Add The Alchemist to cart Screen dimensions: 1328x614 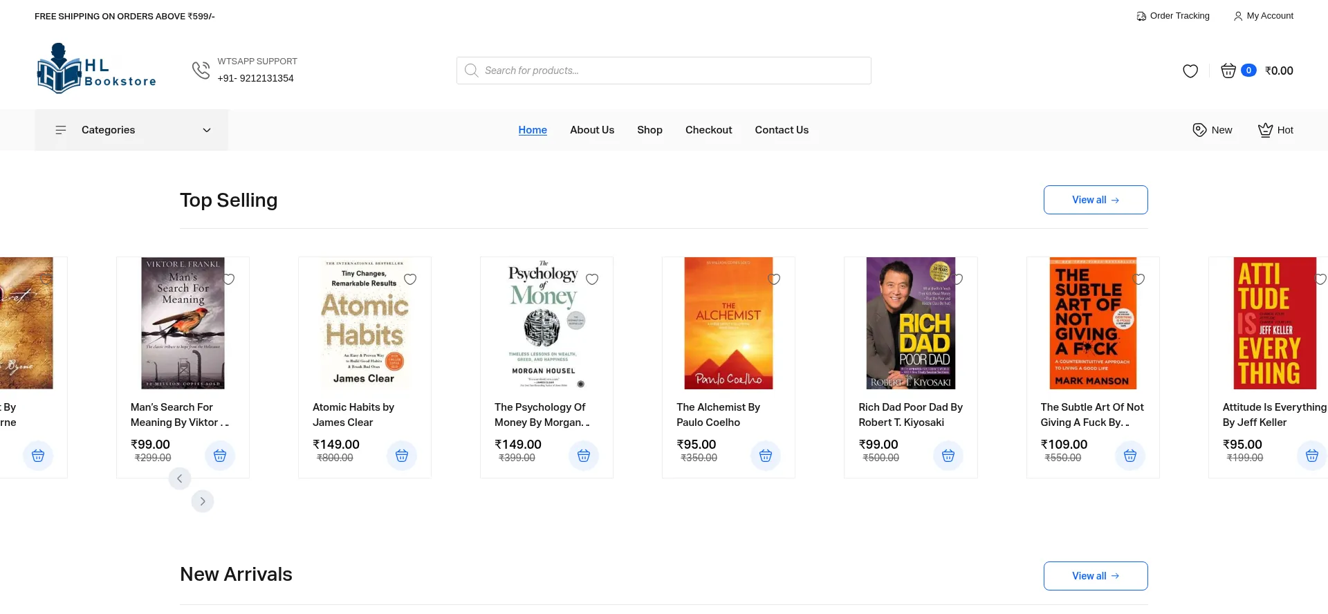pos(766,456)
